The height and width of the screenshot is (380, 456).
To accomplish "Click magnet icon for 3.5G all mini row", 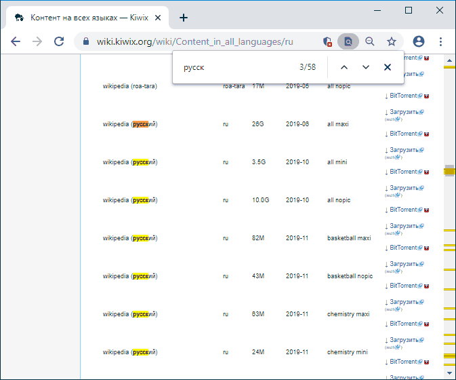I will coord(426,172).
